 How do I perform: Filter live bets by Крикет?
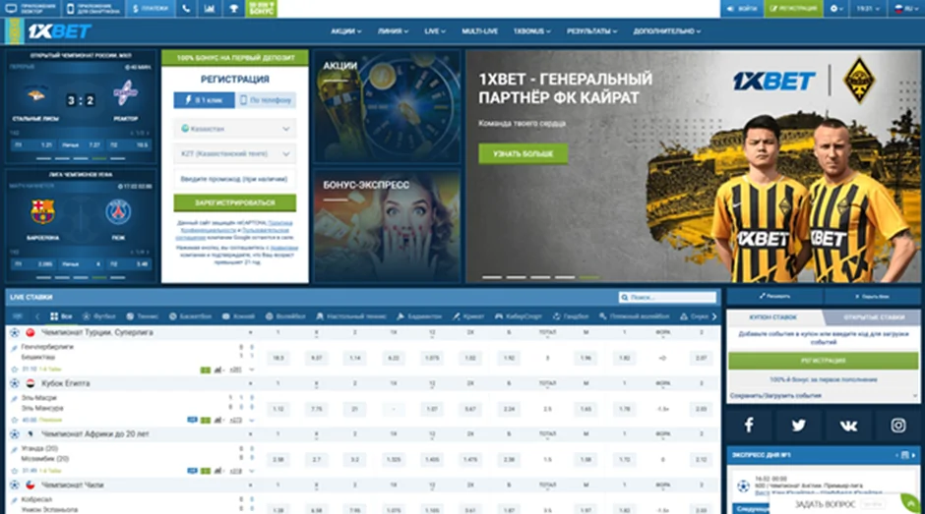(468, 316)
